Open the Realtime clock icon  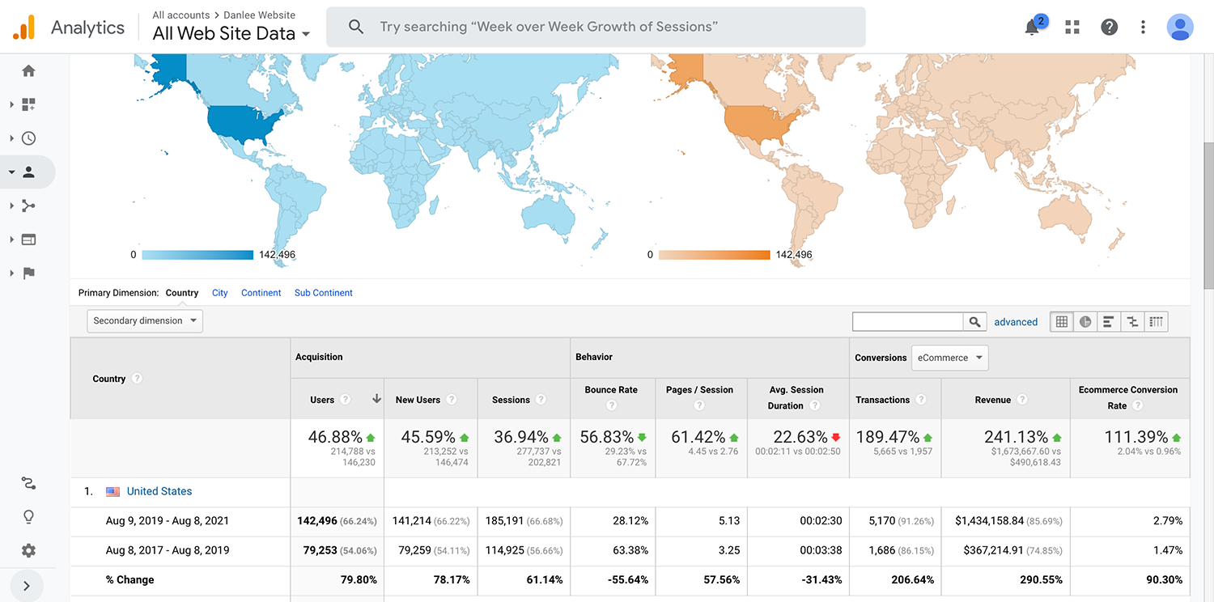[x=28, y=138]
